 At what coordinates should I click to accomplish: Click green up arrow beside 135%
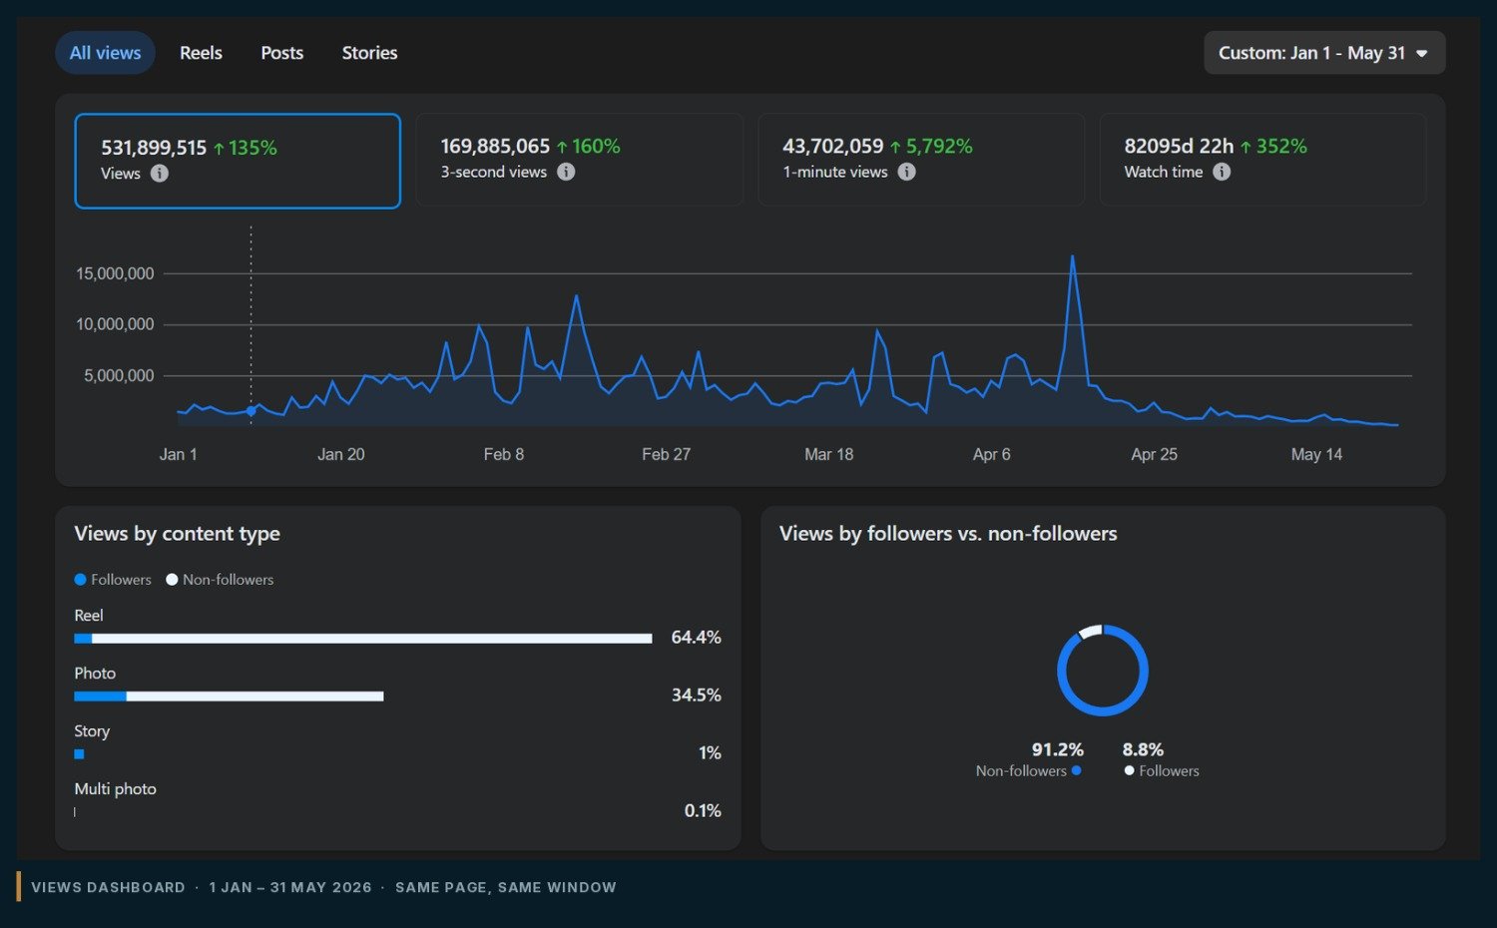click(x=219, y=149)
